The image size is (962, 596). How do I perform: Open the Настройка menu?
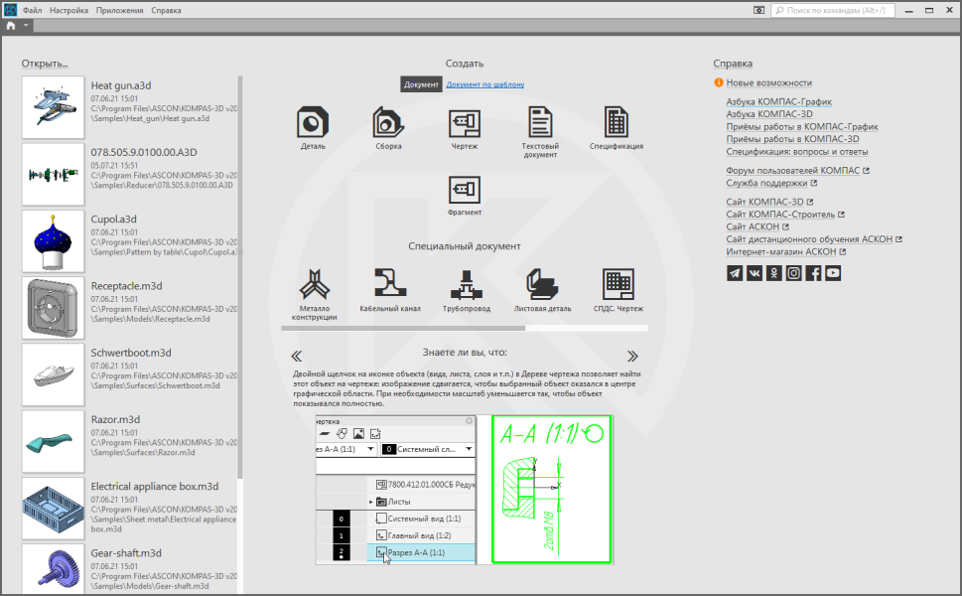[69, 11]
